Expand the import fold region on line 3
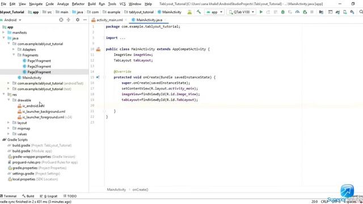This screenshot has width=363, height=204. pyautogui.click(x=104, y=38)
